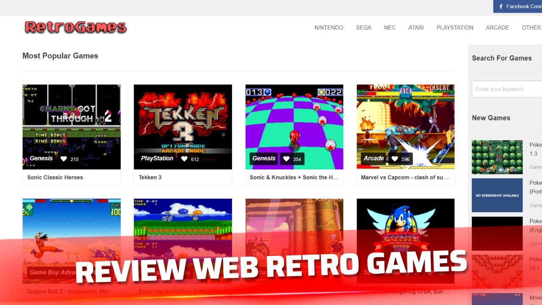Viewport: 542px width, 305px height.
Task: Open the Dragon Ball Z fighting thumbnail
Action: click(72, 241)
